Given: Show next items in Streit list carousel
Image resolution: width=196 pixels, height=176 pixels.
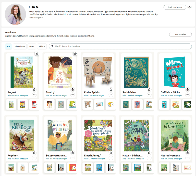Looking at the screenshot, I should [74, 104].
